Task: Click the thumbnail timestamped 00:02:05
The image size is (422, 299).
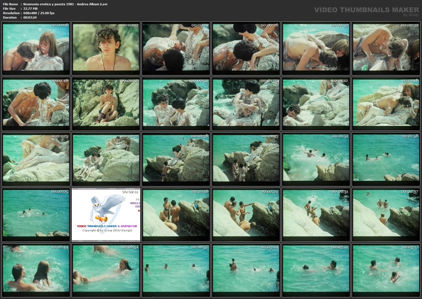Action: pos(36,215)
